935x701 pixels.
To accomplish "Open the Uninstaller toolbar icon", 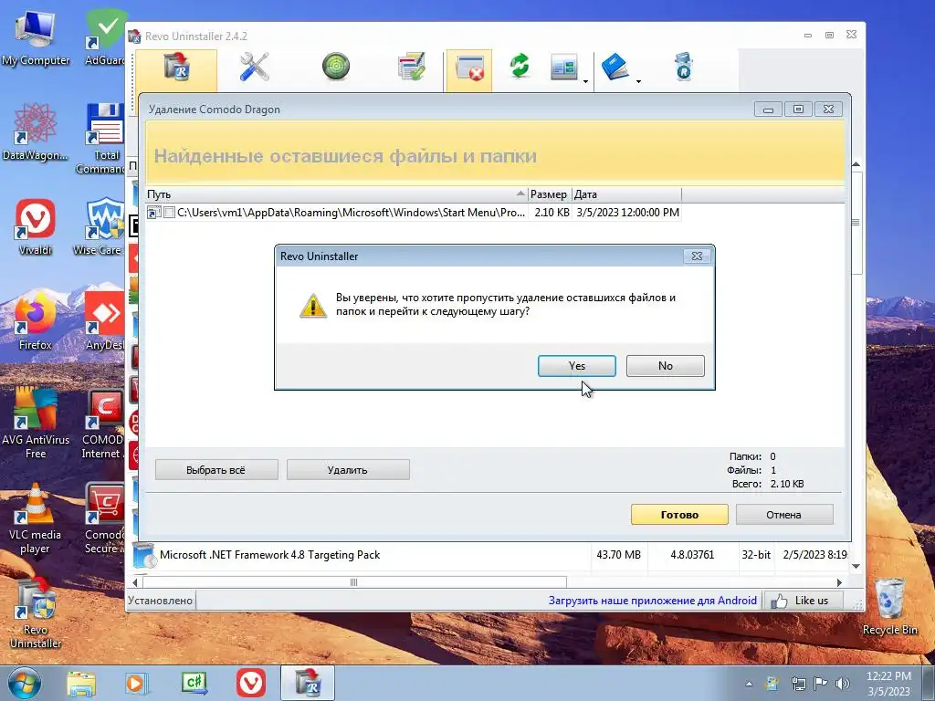I will click(176, 68).
